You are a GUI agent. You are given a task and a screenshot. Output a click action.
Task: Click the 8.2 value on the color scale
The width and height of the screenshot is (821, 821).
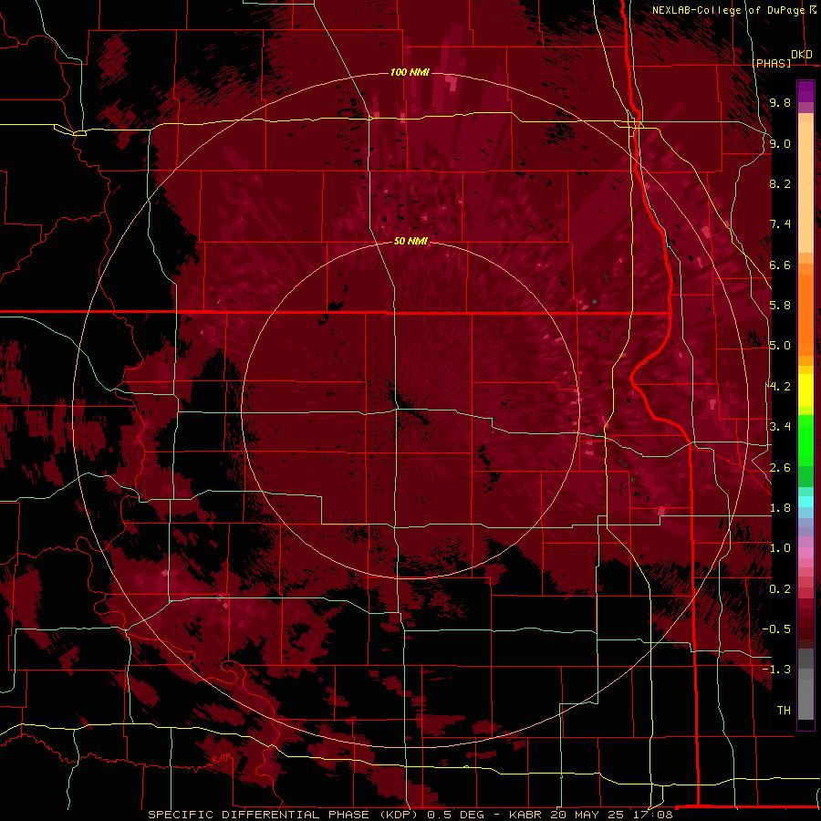[780, 183]
